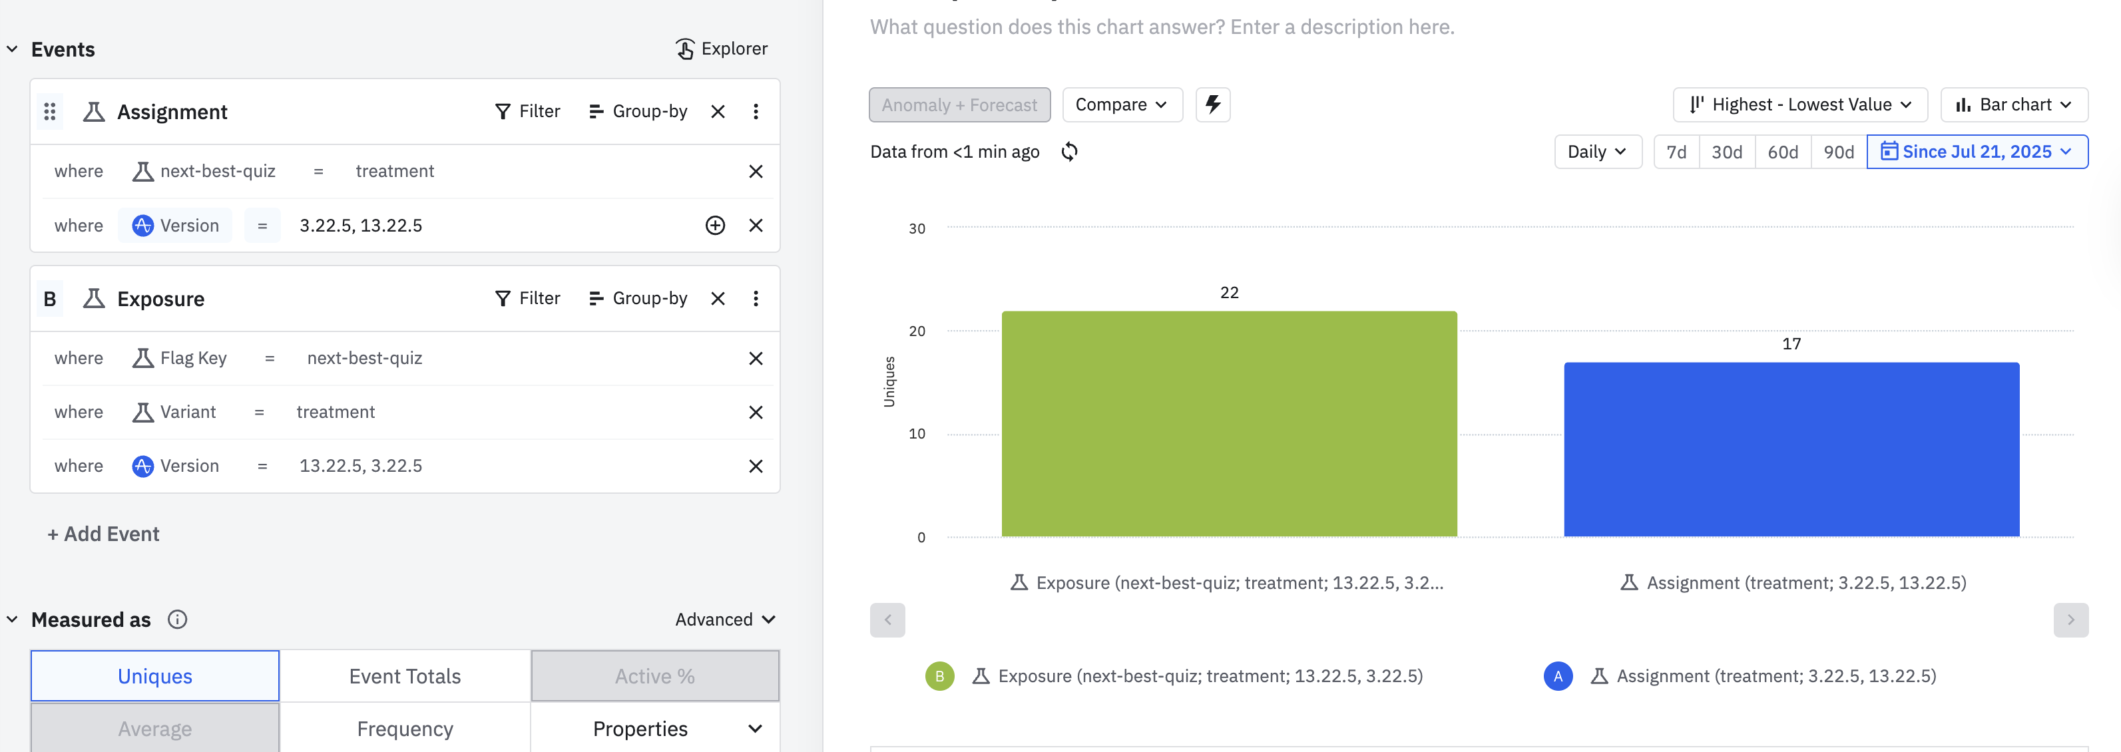Image resolution: width=2121 pixels, height=752 pixels.
Task: Click the drag handle on Assignment event
Action: point(49,112)
